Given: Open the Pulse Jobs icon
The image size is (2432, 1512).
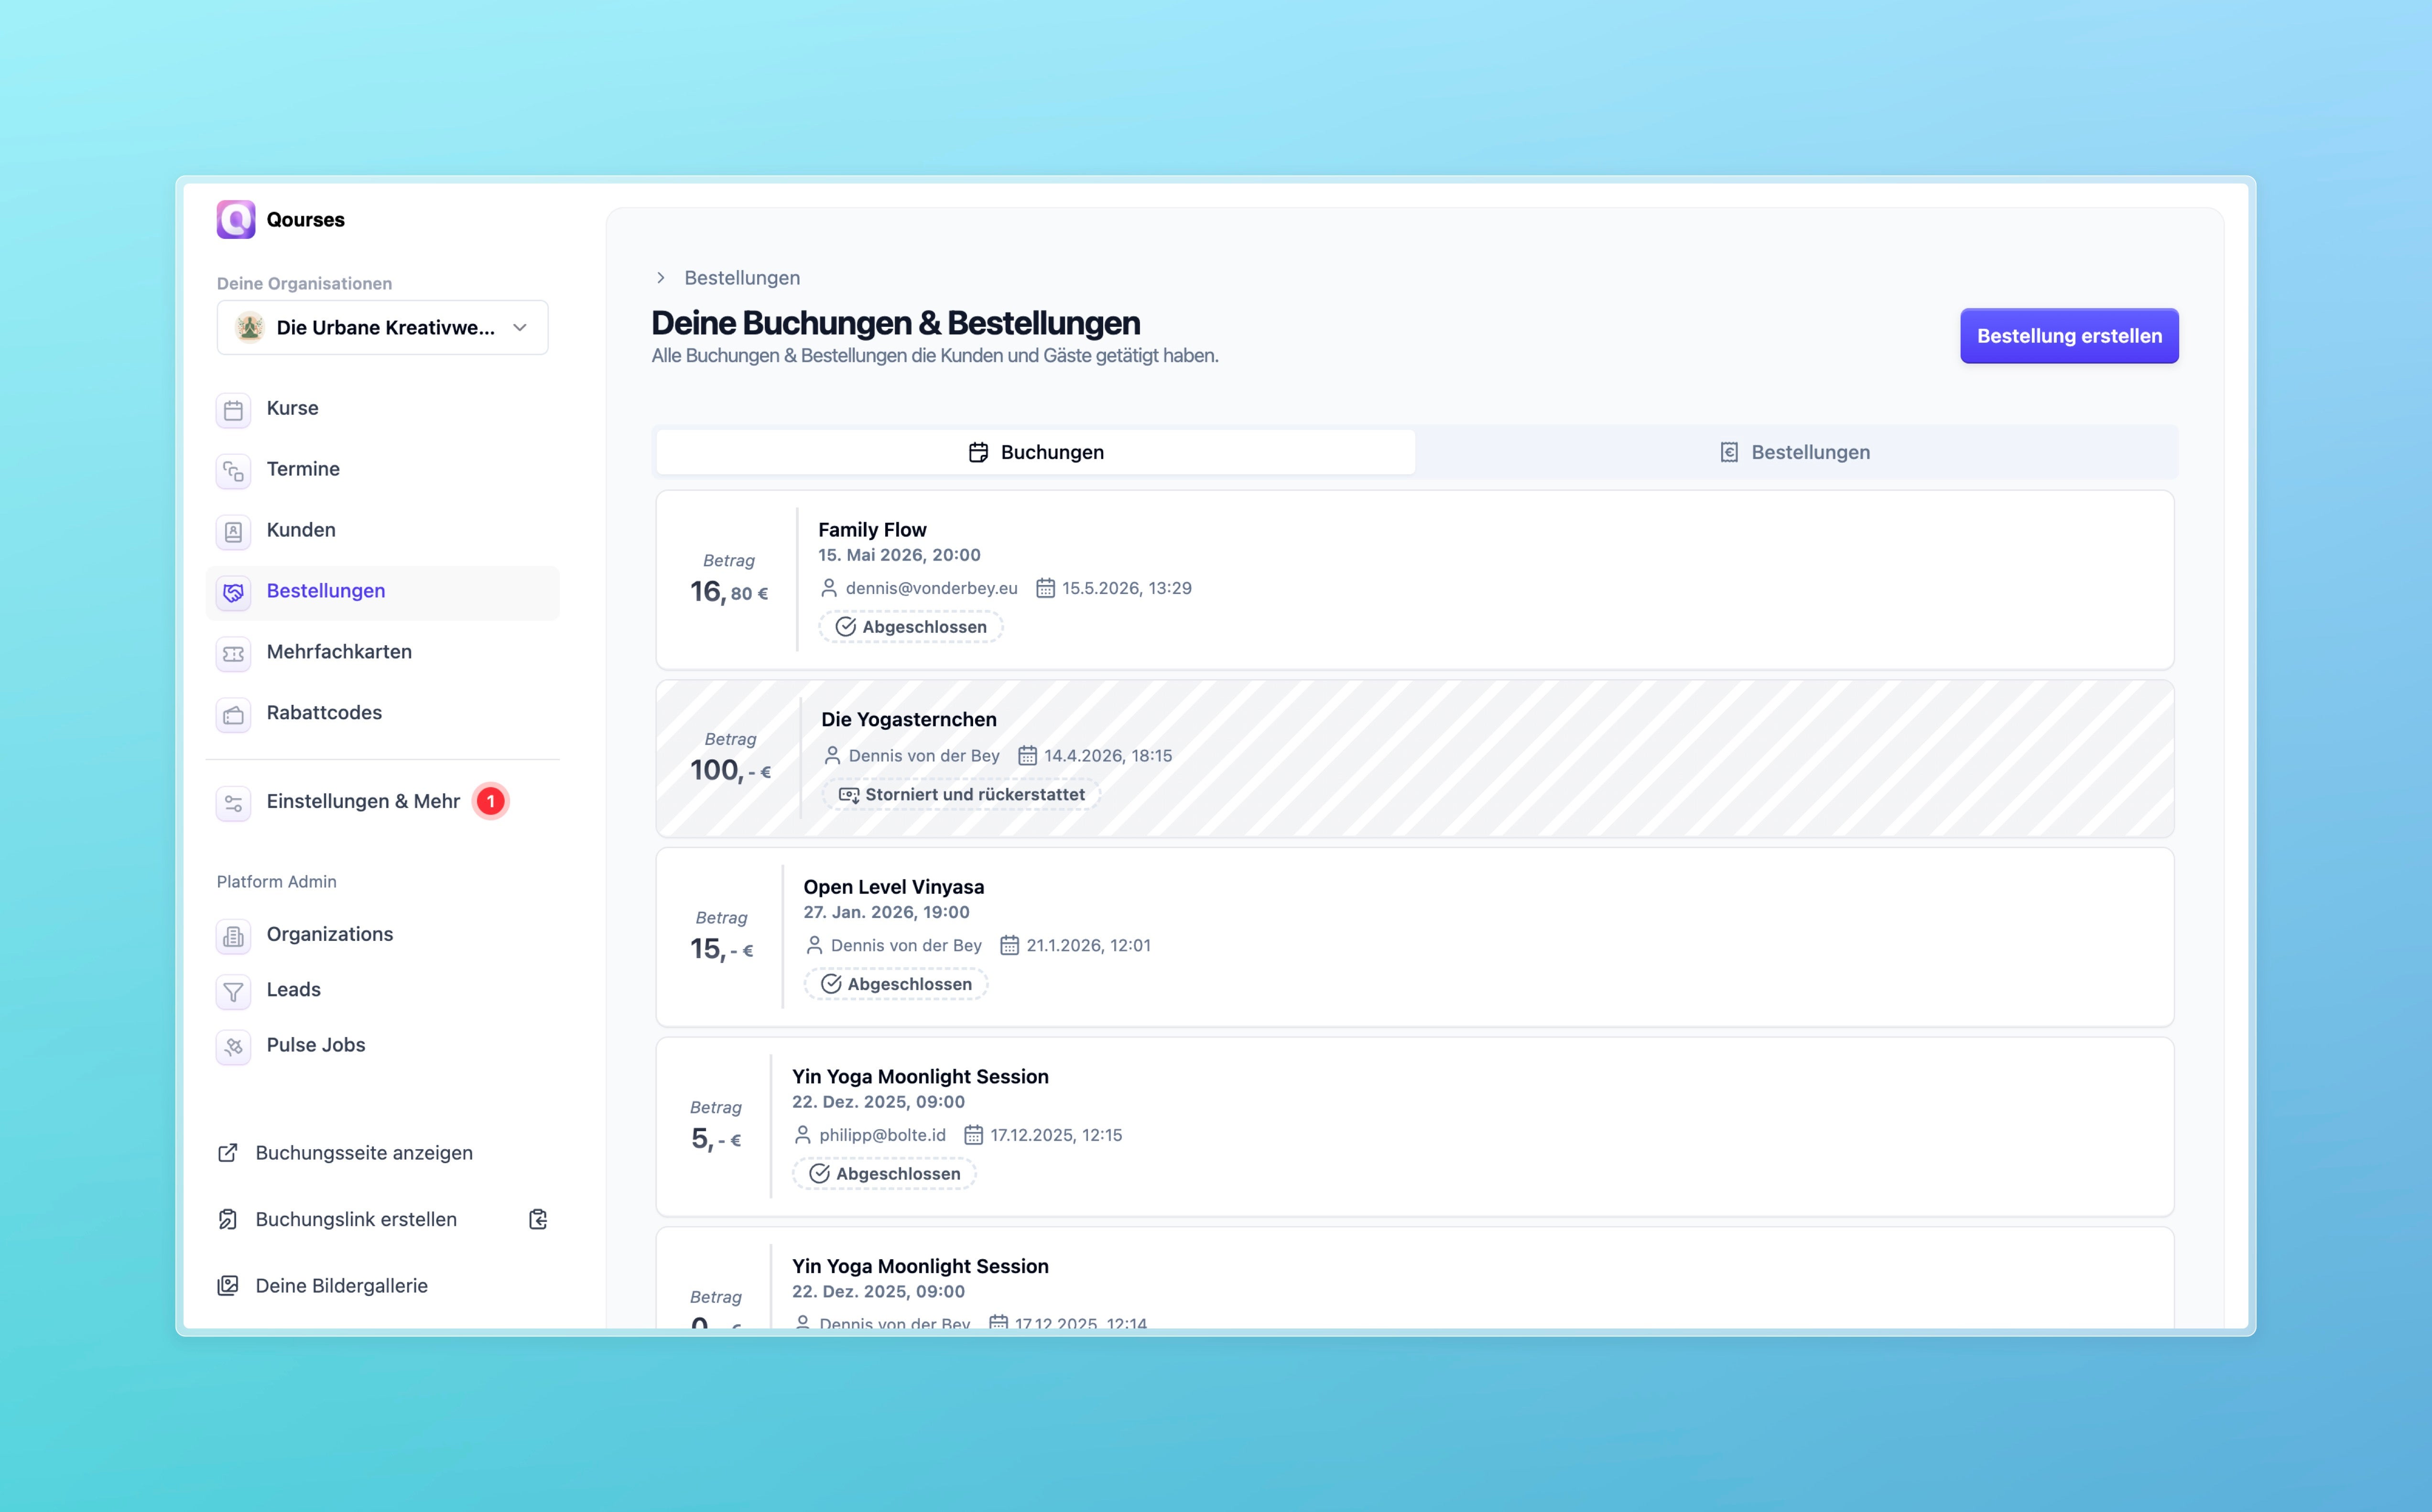Looking at the screenshot, I should click(x=233, y=1047).
